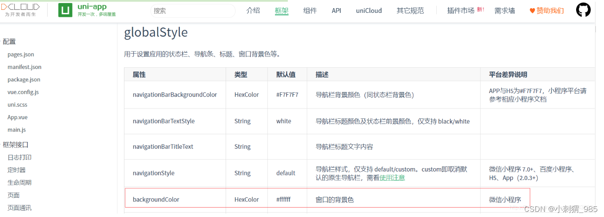
Task: Open package.json in sidebar
Action: tap(24, 79)
